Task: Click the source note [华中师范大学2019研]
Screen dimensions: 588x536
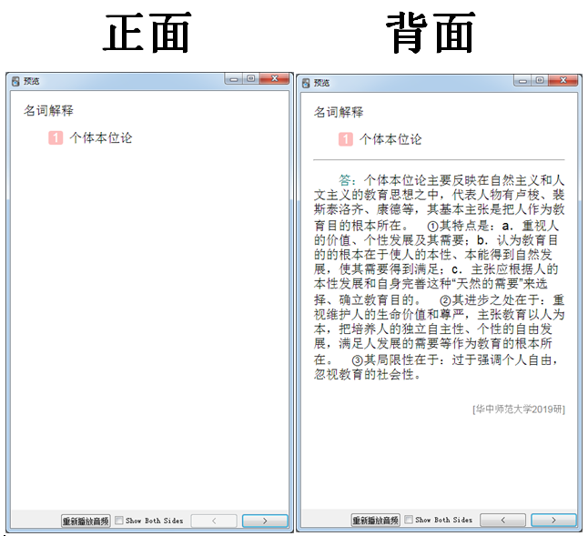Action: 519,409
